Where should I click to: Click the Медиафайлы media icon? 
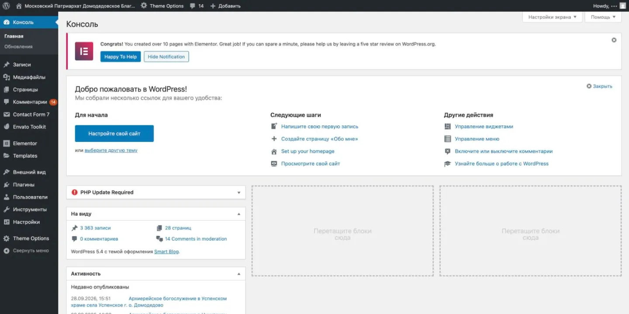pos(6,77)
